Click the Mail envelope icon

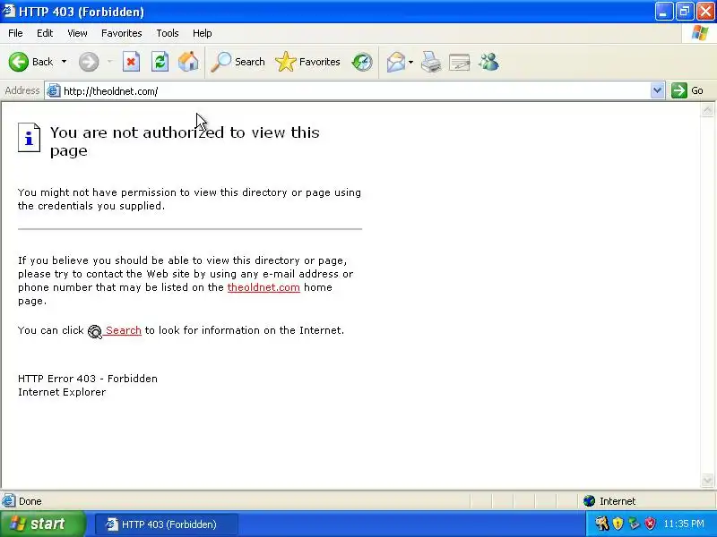(396, 62)
